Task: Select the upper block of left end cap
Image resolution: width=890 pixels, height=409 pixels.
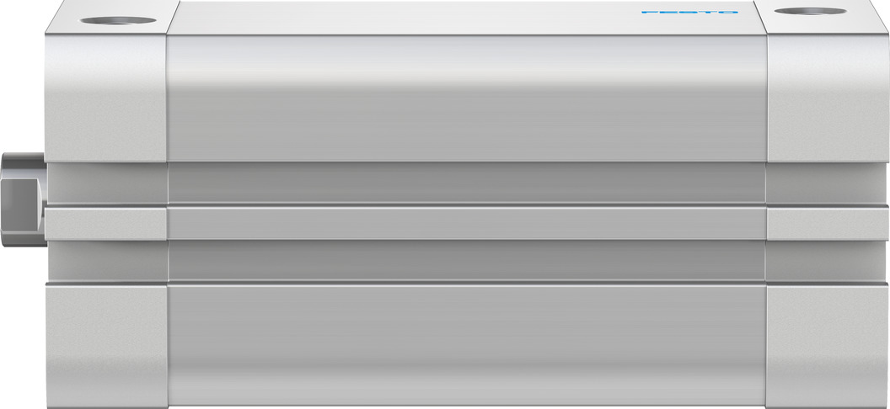Action: click(x=105, y=98)
